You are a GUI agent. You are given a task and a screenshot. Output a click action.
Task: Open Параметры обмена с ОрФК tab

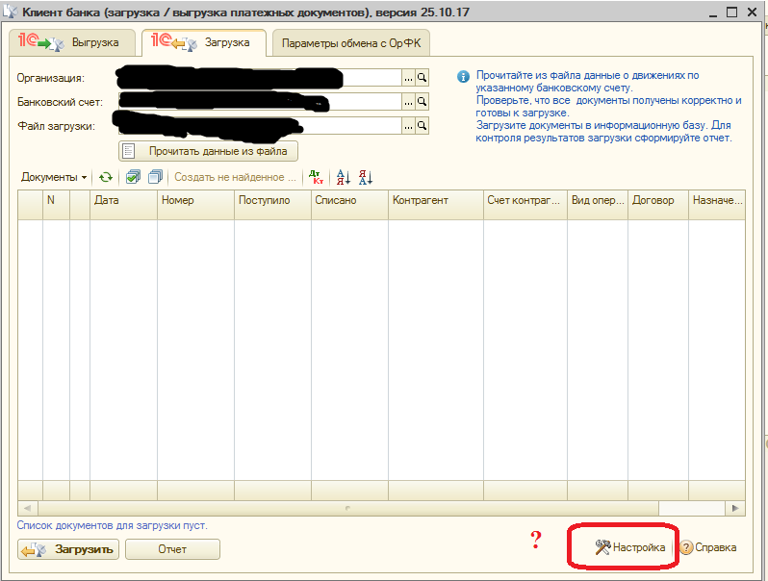350,42
